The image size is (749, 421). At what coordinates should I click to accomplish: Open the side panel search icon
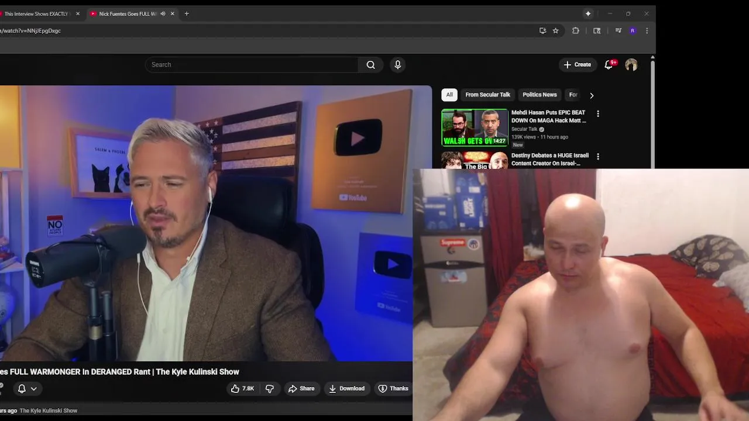pyautogui.click(x=597, y=30)
